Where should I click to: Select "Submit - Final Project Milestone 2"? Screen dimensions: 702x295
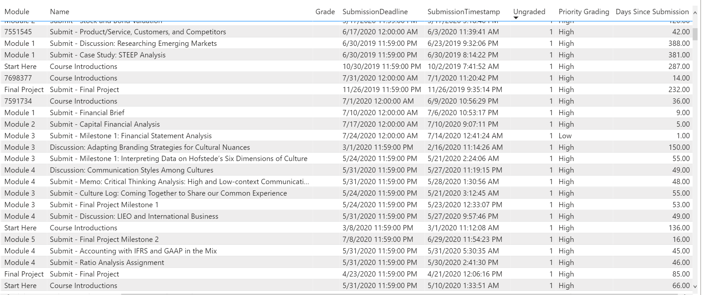coord(104,240)
